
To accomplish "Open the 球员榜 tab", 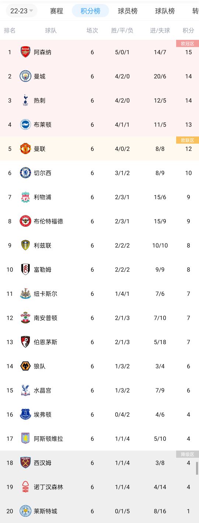I will (x=128, y=11).
